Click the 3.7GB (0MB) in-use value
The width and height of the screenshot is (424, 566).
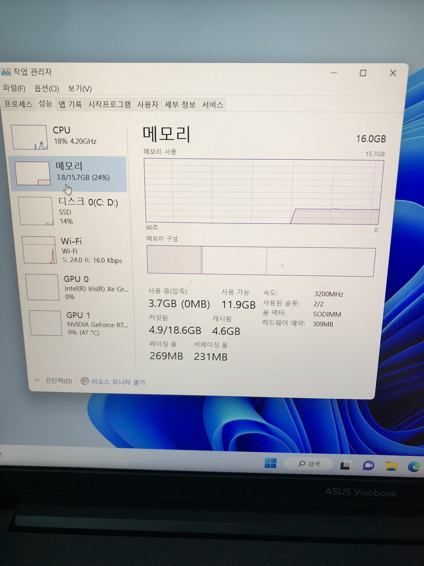coord(179,304)
